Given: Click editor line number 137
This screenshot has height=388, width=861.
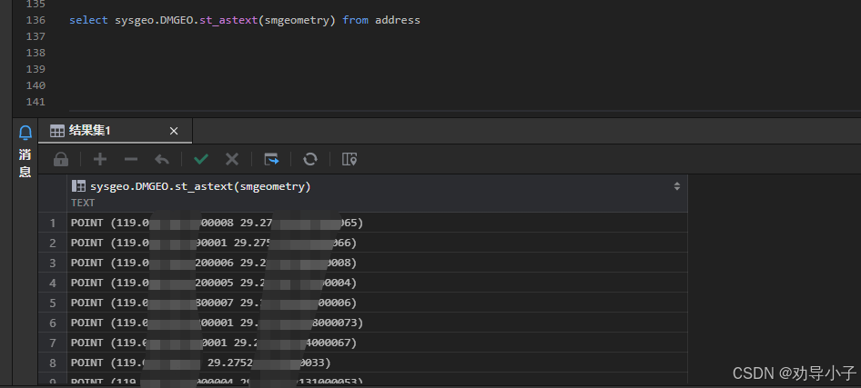Looking at the screenshot, I should pos(35,36).
